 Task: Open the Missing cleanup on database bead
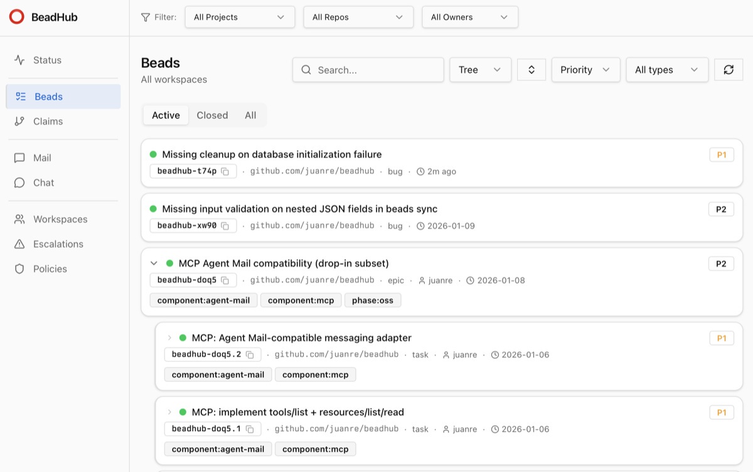pos(272,154)
